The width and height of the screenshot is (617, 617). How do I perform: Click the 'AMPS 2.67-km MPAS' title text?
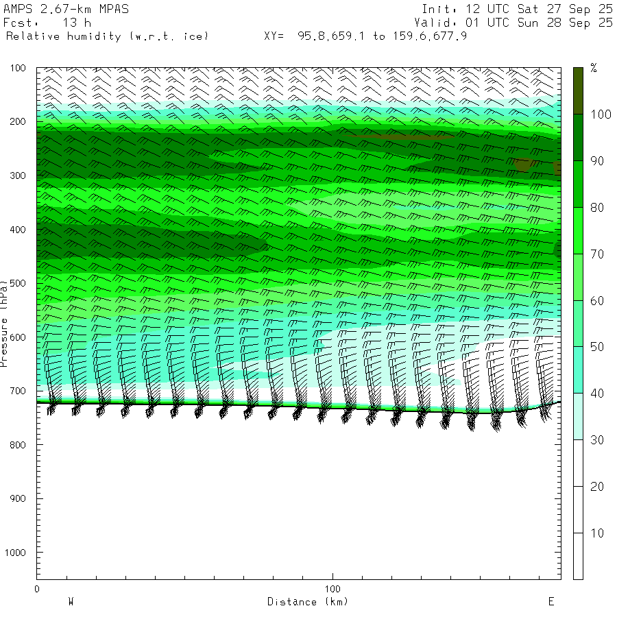[66, 9]
